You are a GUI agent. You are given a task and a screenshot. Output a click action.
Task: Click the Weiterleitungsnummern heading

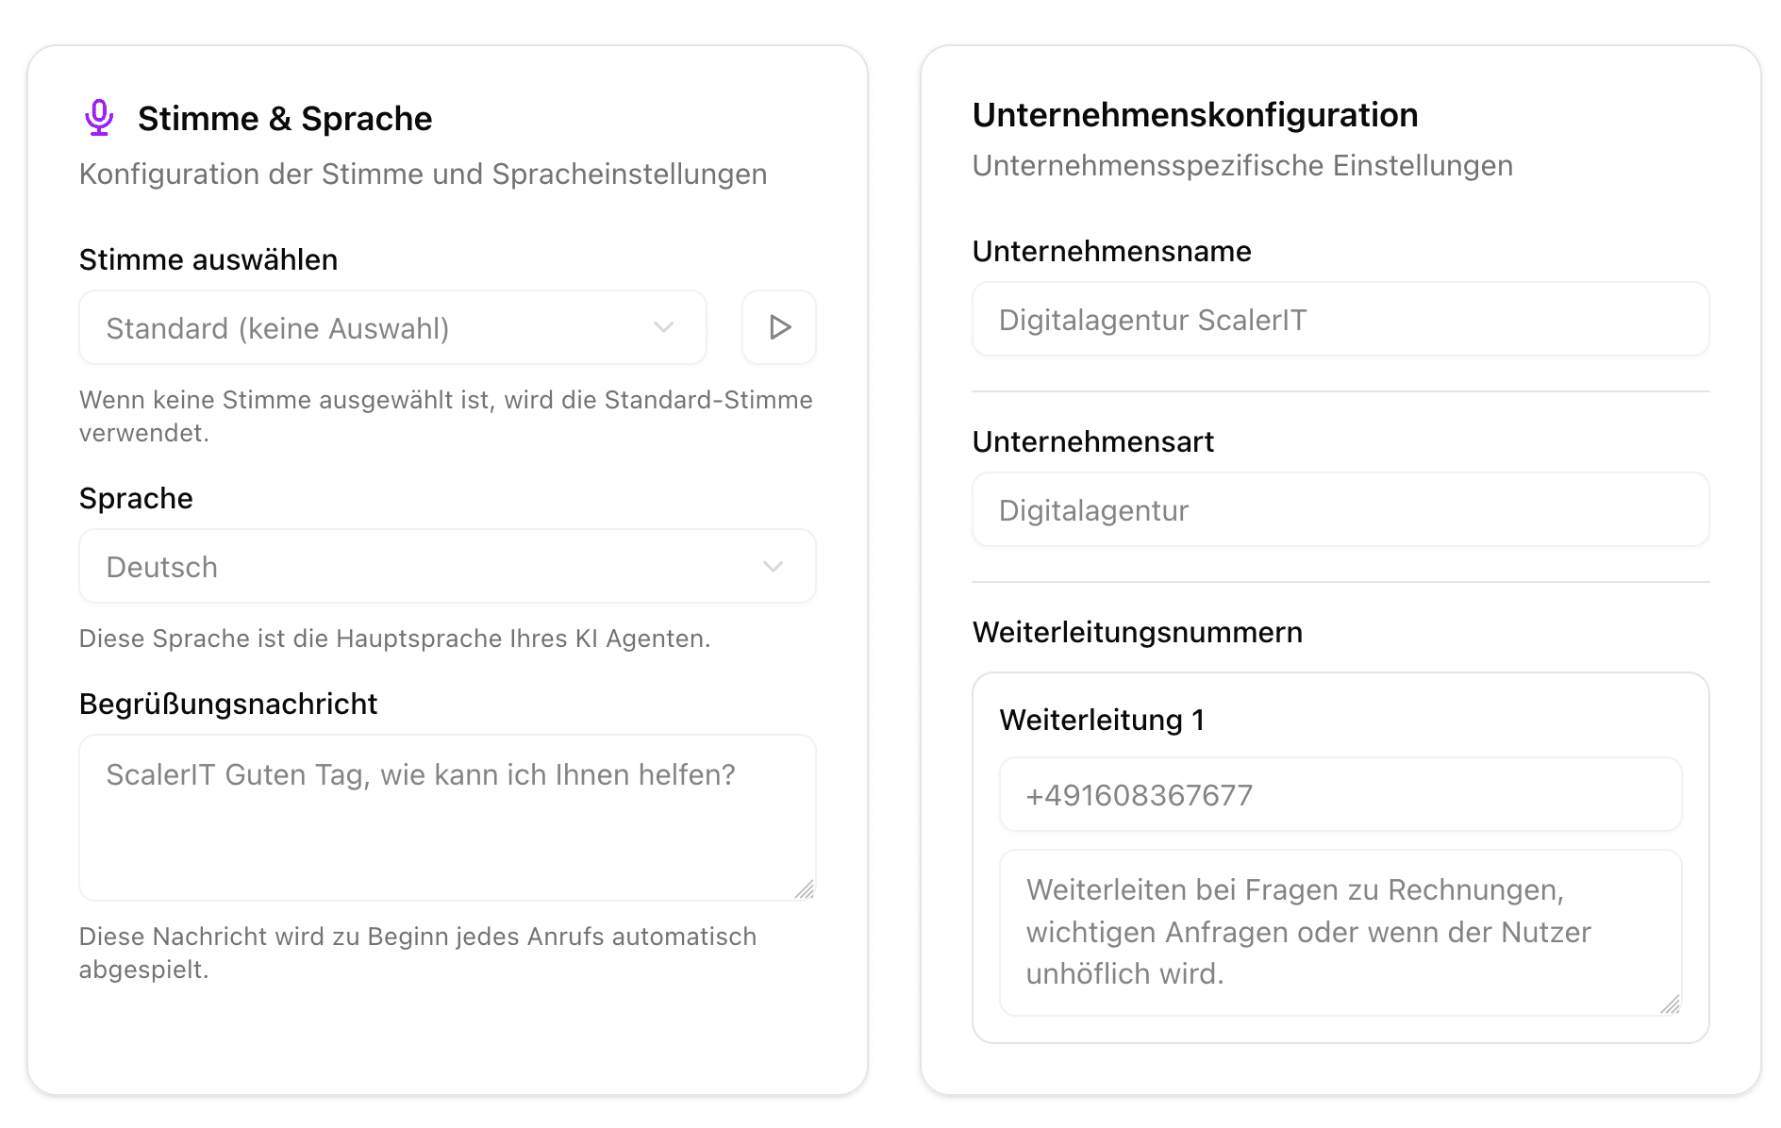point(1137,632)
